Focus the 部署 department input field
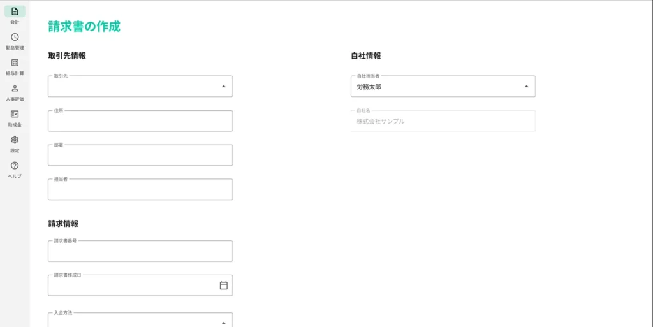Image resolution: width=653 pixels, height=327 pixels. (x=140, y=156)
